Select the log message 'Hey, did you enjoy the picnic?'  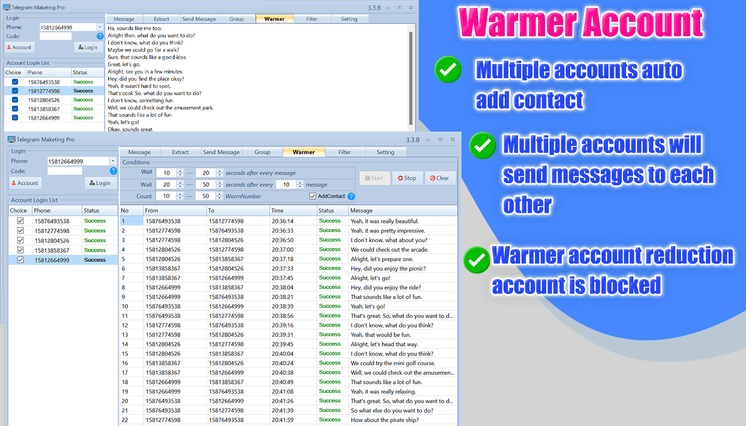click(388, 269)
